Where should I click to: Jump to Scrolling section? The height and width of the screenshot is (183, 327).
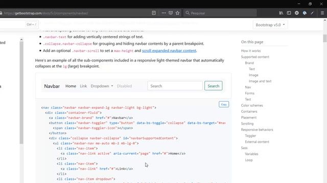(x=247, y=124)
